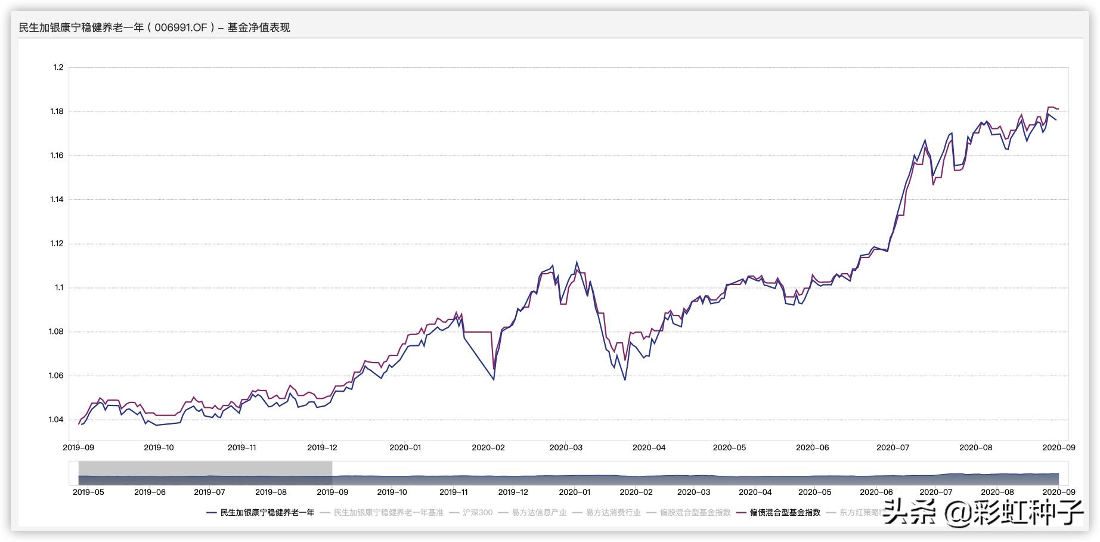Click gray line marker beside 东方红策略 legend

[831, 513]
